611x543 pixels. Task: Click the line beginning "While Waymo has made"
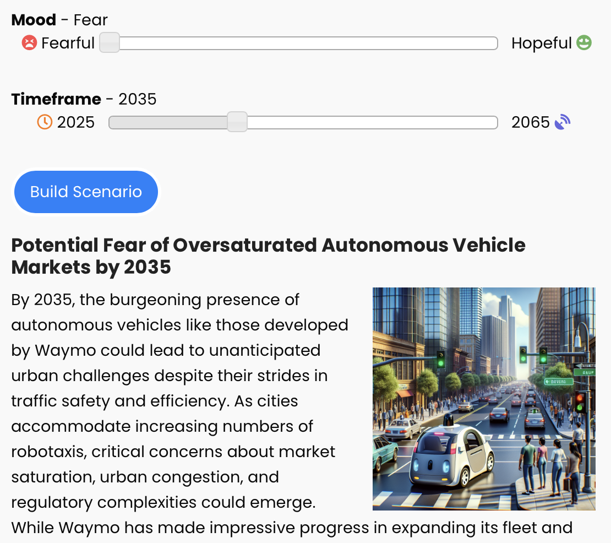(x=291, y=528)
